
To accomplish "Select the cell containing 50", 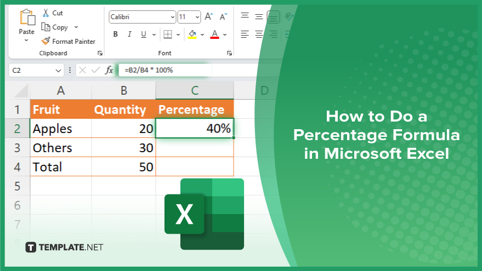I will (x=123, y=167).
